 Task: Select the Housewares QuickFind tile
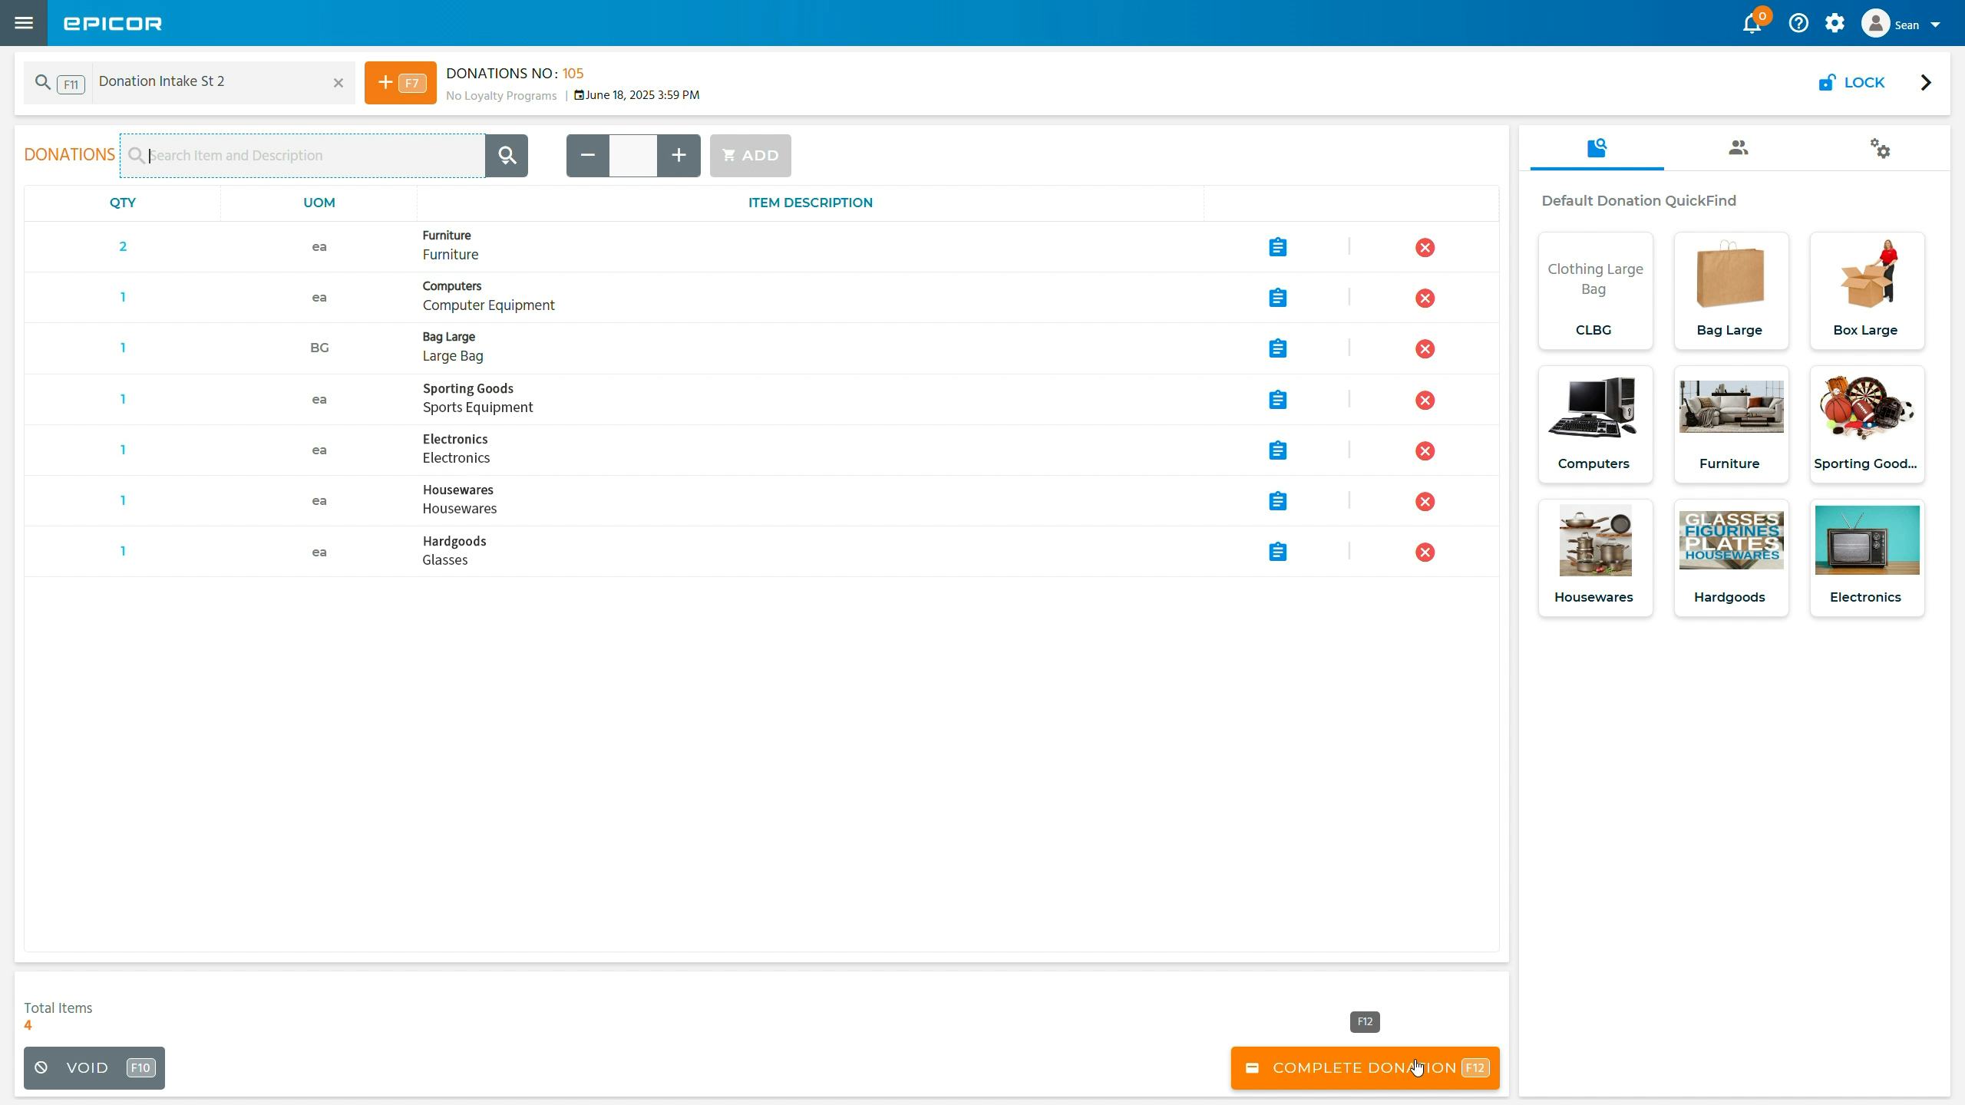1593,558
